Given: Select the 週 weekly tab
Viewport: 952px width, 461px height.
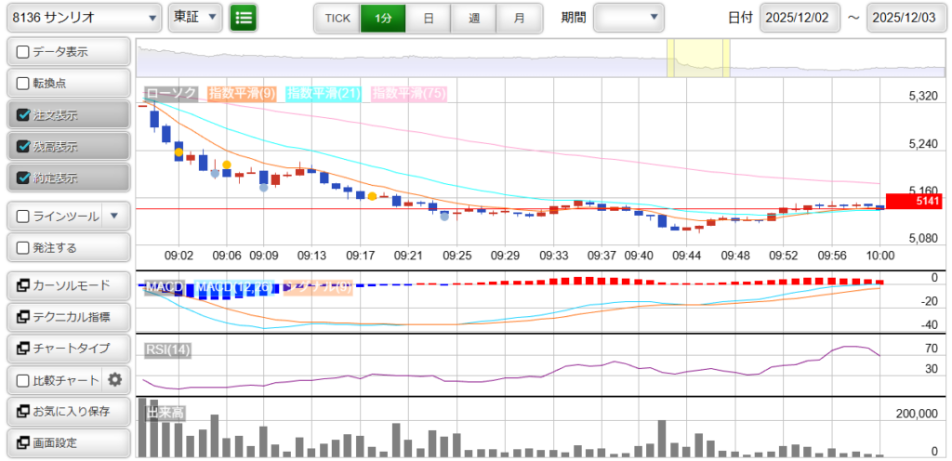Looking at the screenshot, I should click(x=474, y=18).
